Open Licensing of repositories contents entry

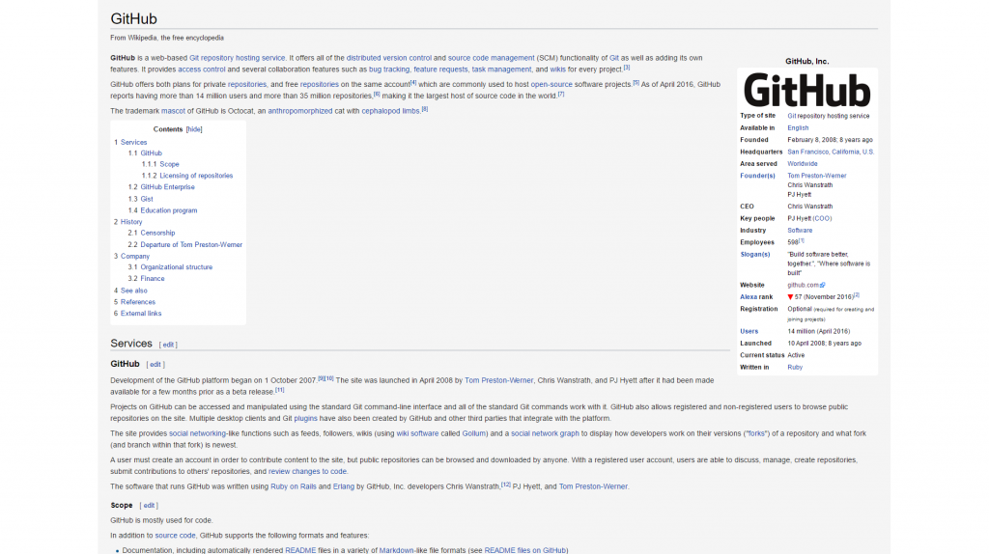[x=196, y=176]
